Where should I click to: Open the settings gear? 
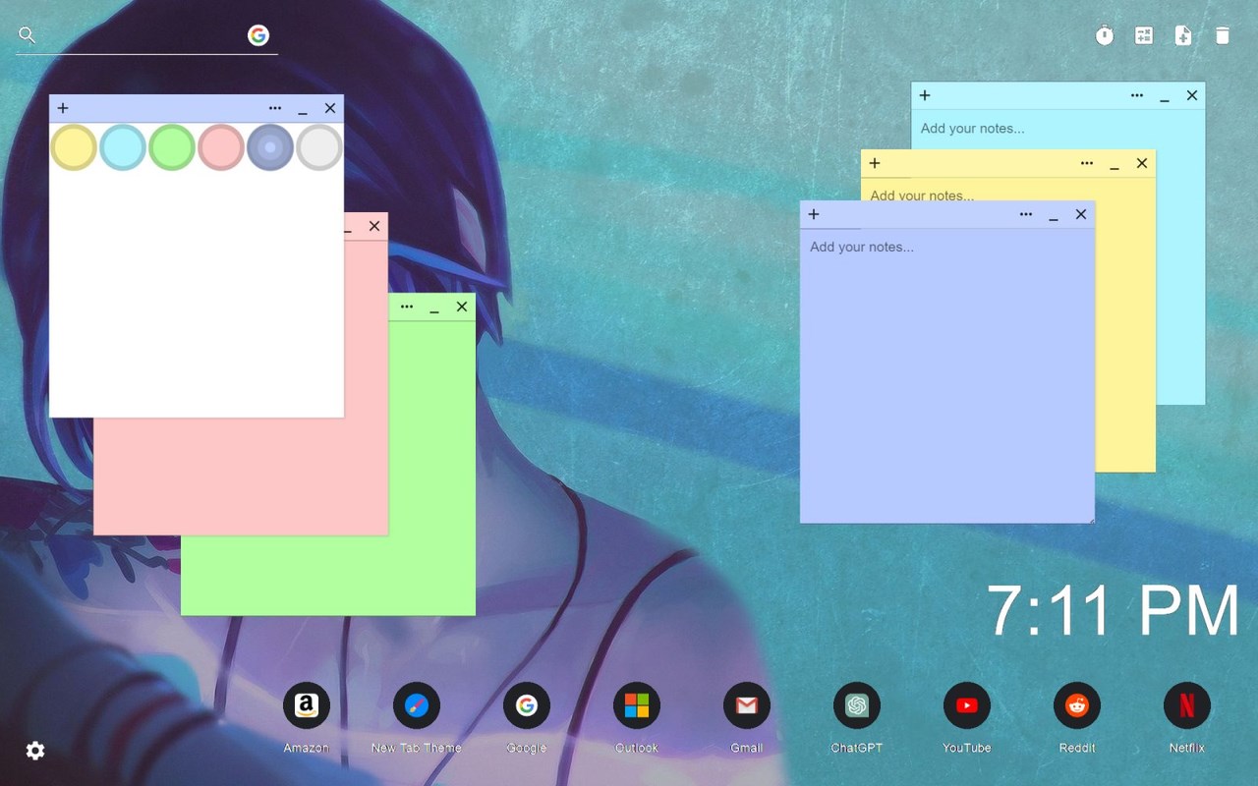coord(35,751)
